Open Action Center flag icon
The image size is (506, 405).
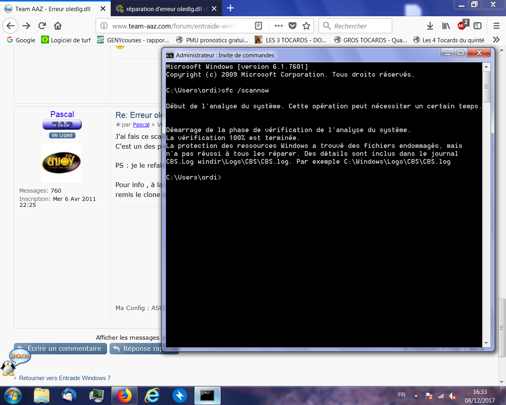click(x=429, y=396)
